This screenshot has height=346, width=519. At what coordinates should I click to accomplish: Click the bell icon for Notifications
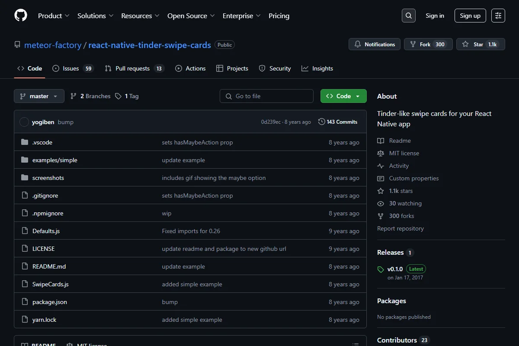358,44
